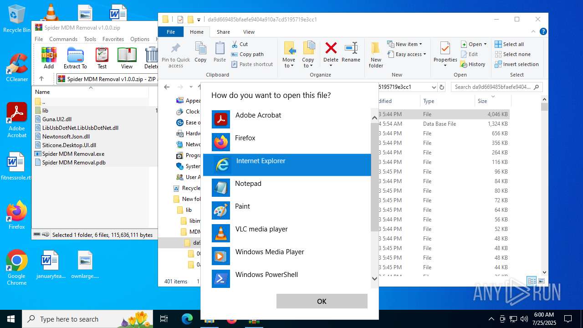Open Microsoft Edge from taskbar
Image resolution: width=583 pixels, height=328 pixels.
[187, 319]
